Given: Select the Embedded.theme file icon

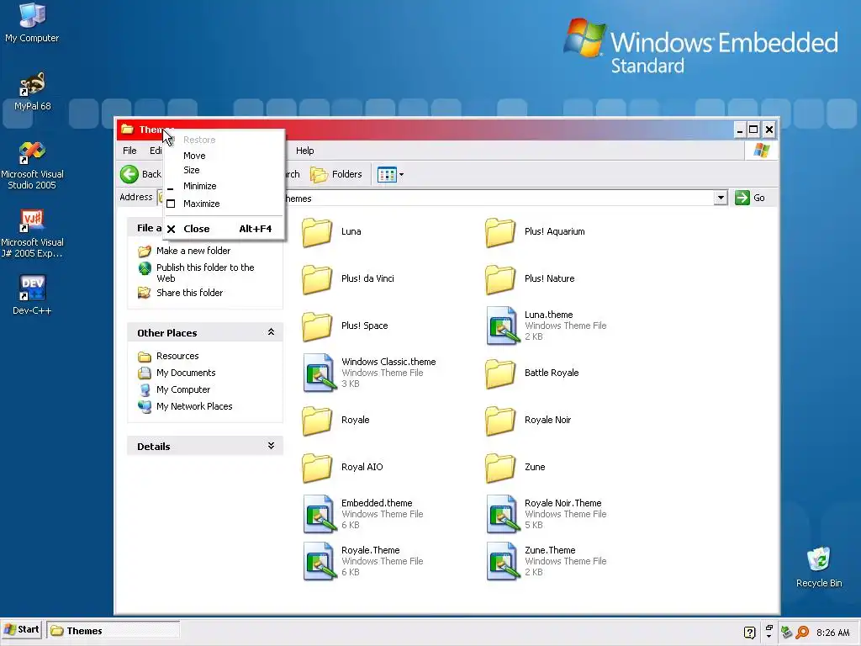Looking at the screenshot, I should pyautogui.click(x=319, y=514).
